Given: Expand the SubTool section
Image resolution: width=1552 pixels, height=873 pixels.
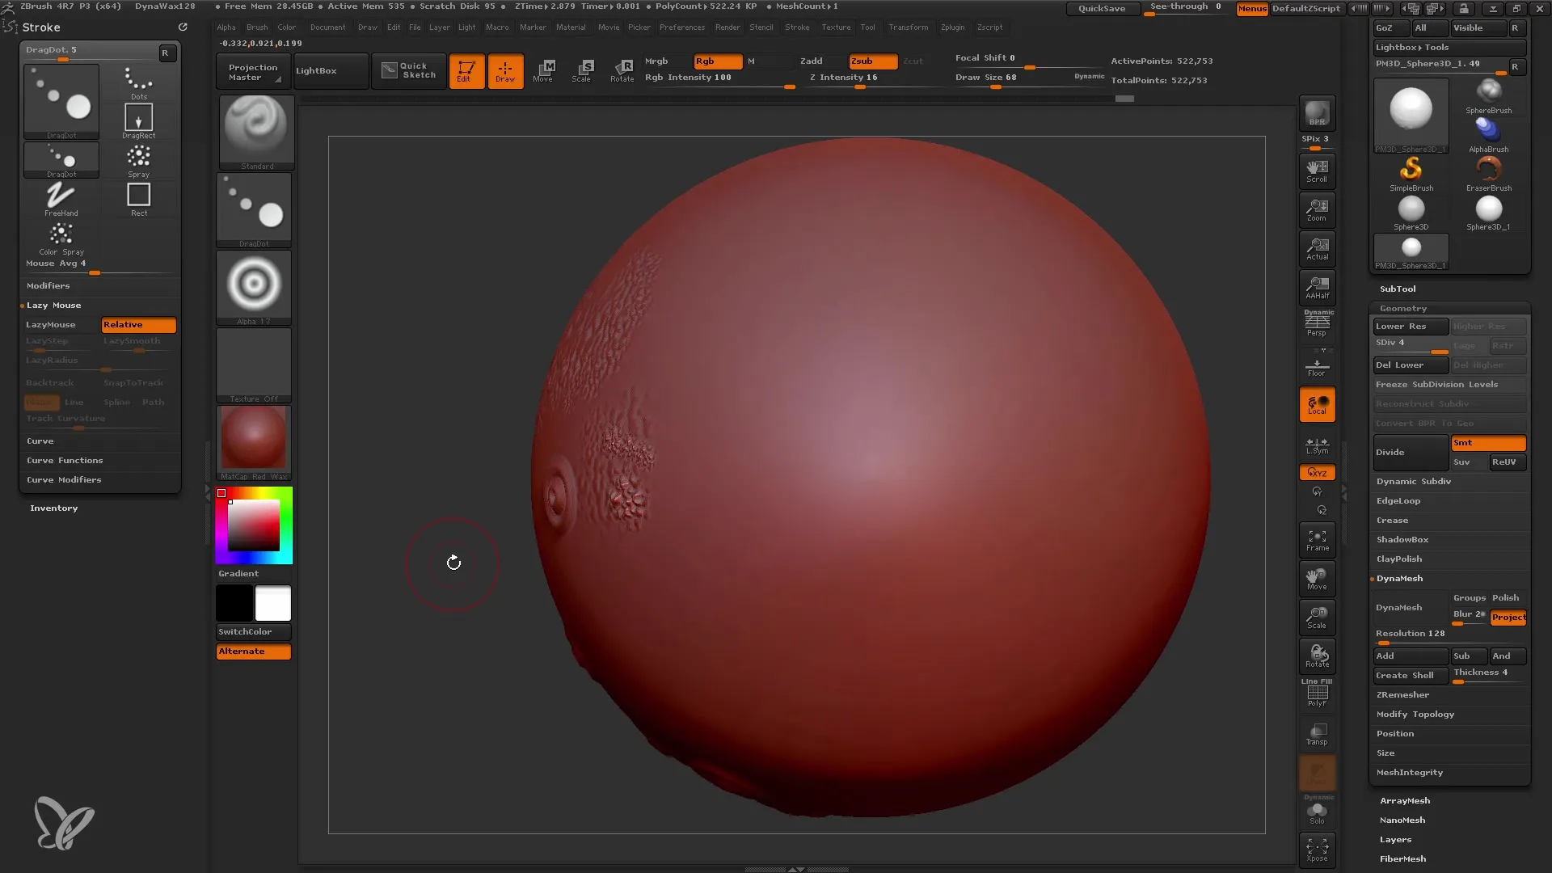Looking at the screenshot, I should 1398,289.
